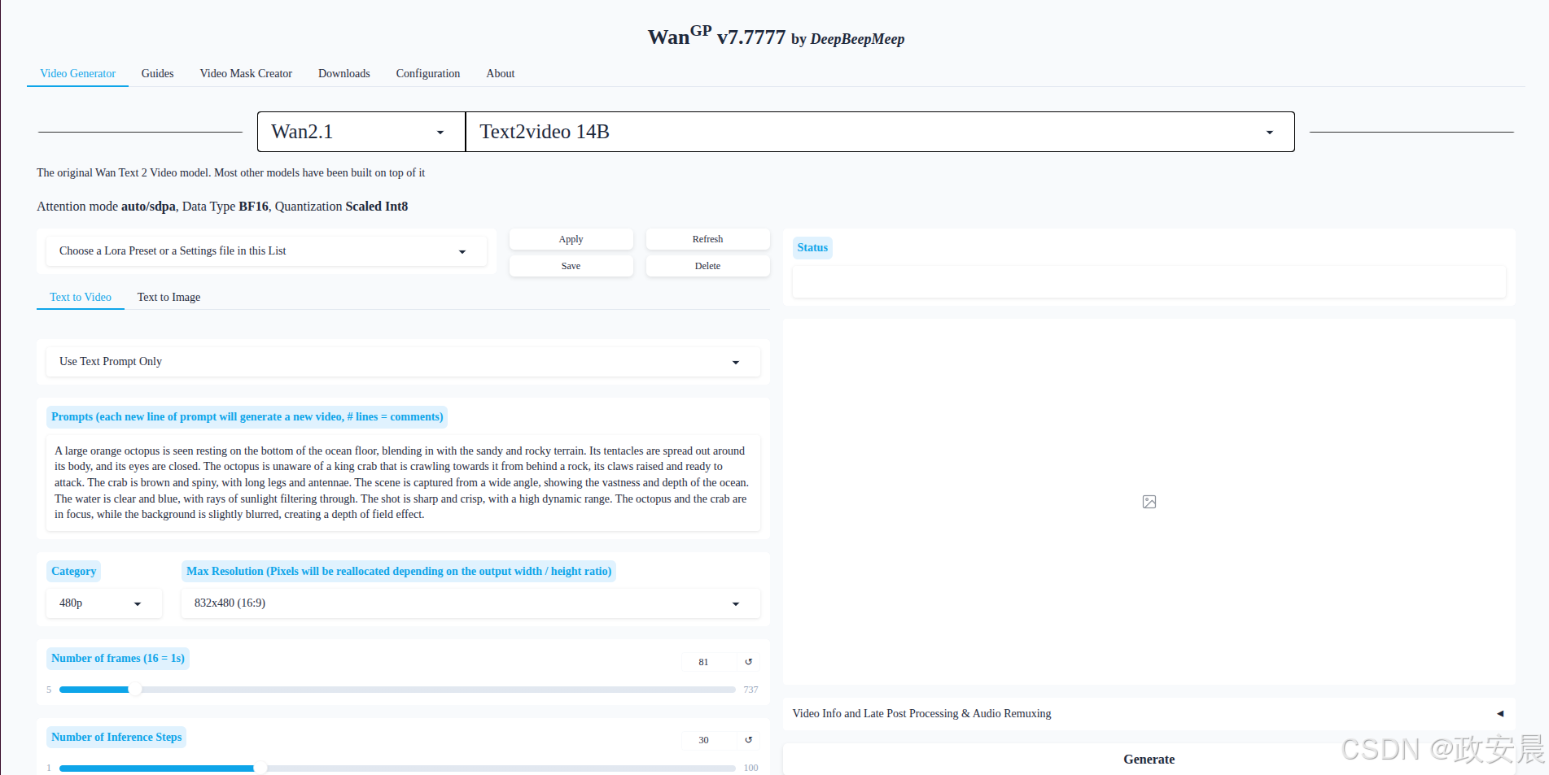
Task: Click the Delete preset button
Action: (x=707, y=266)
